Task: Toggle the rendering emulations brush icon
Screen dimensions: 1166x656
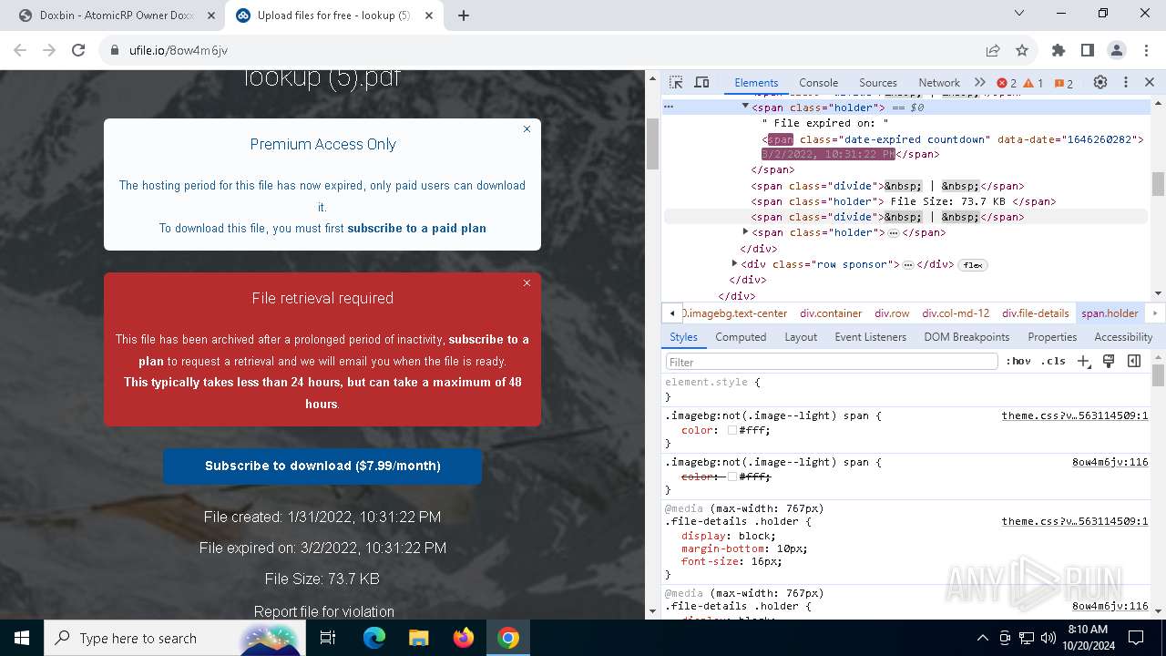Action: click(1109, 361)
